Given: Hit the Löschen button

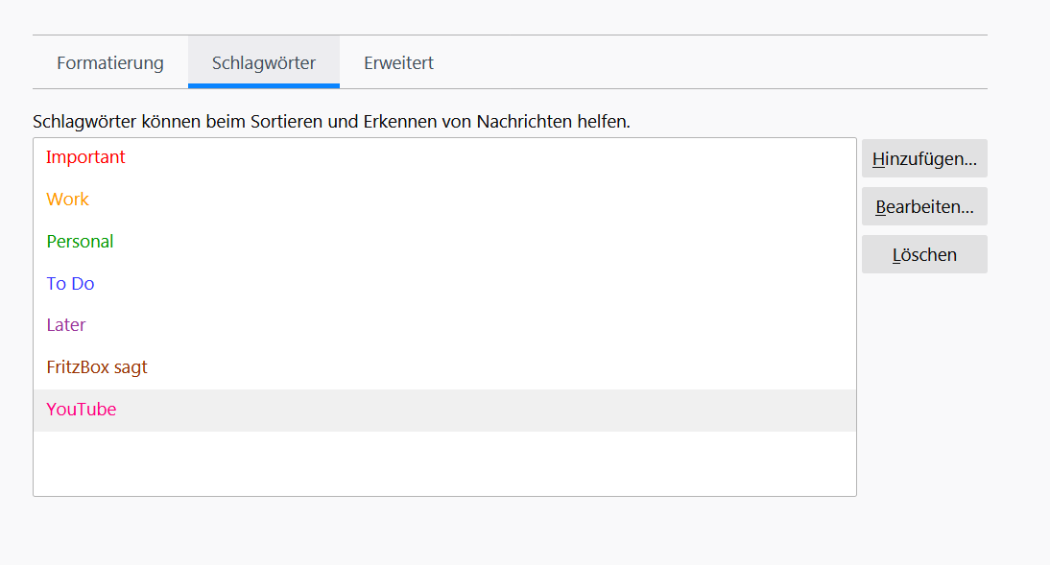Looking at the screenshot, I should [924, 254].
